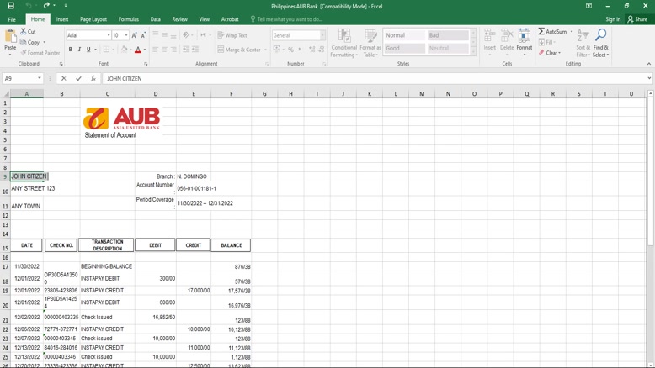The image size is (655, 368).
Task: Click the Paste icon
Action: [10, 37]
